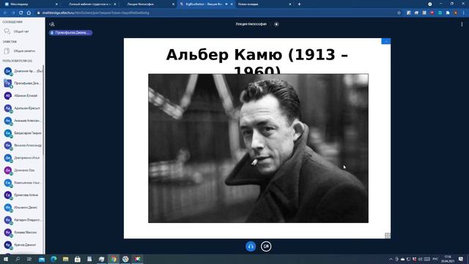Open File Explorer from the taskbar

(65, 259)
